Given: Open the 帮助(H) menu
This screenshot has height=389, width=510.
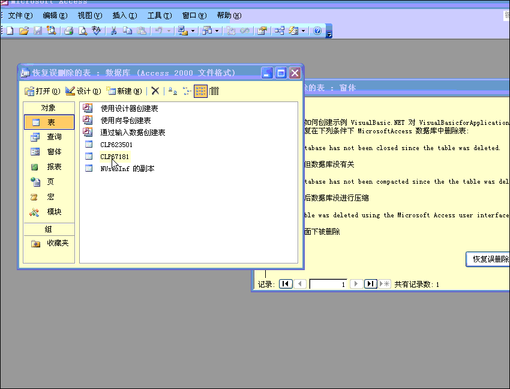Looking at the screenshot, I should coord(229,16).
